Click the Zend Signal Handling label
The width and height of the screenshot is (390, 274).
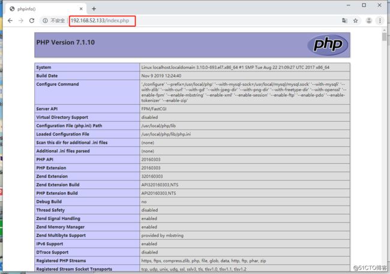(58, 219)
